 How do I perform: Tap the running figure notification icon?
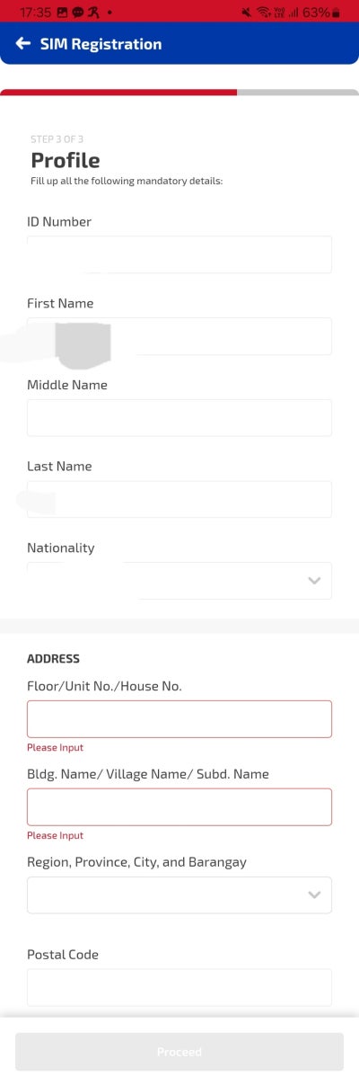92,13
